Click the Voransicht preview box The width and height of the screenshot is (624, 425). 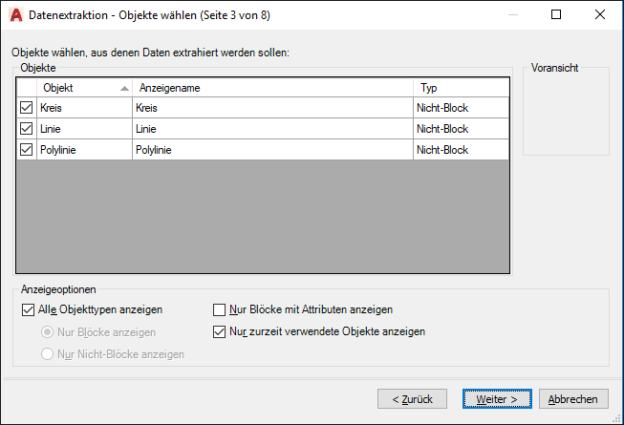[x=566, y=115]
